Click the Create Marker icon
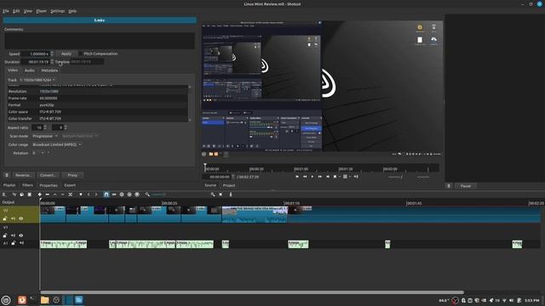Image resolution: width=545 pixels, height=306 pixels. [81, 195]
